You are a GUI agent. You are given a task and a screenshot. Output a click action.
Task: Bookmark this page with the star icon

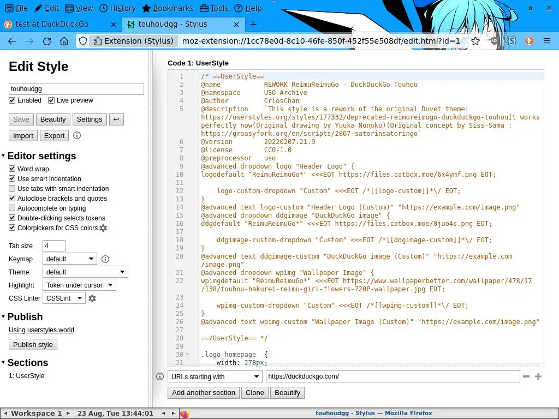[475, 41]
